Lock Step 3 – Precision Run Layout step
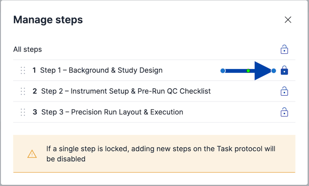 284,112
